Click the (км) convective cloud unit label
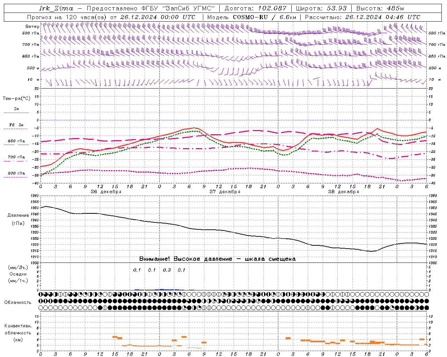Viewport: 447px width, 357px height. [x=18, y=340]
